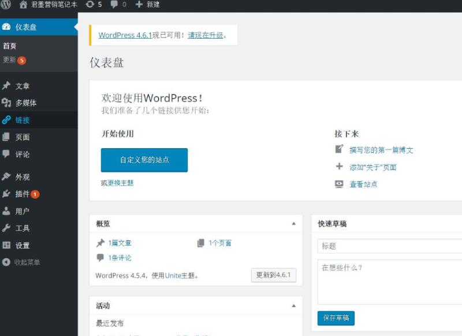Click the collapse arrow icon next to 收起菜单
Screen dimensions: 462x336
point(6,262)
